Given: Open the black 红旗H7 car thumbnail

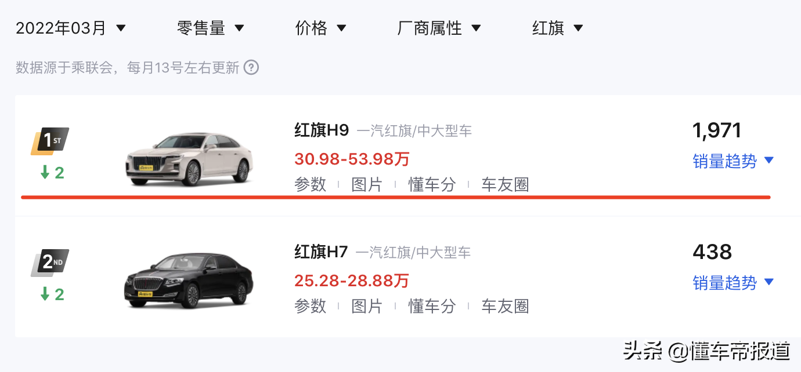Looking at the screenshot, I should point(189,280).
